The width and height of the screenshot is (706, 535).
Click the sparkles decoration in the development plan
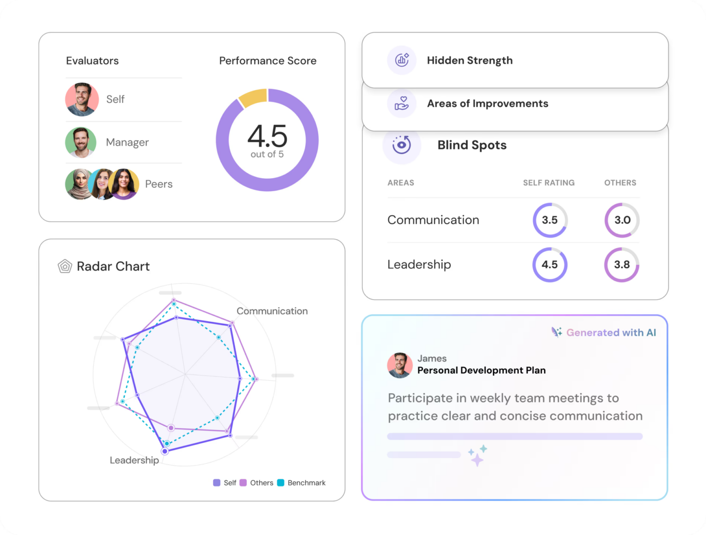478,455
